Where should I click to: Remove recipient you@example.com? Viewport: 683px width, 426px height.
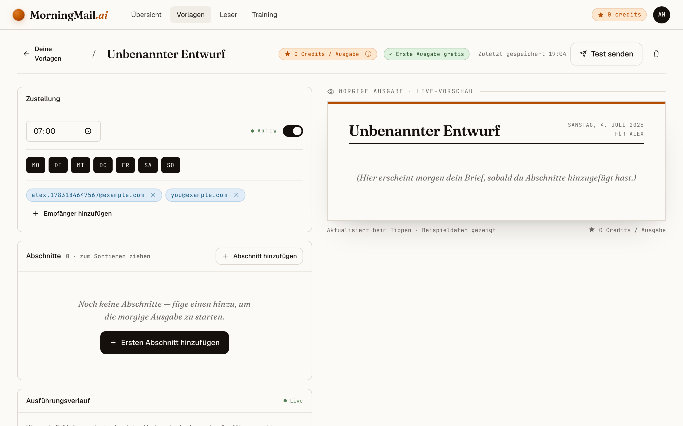[236, 195]
